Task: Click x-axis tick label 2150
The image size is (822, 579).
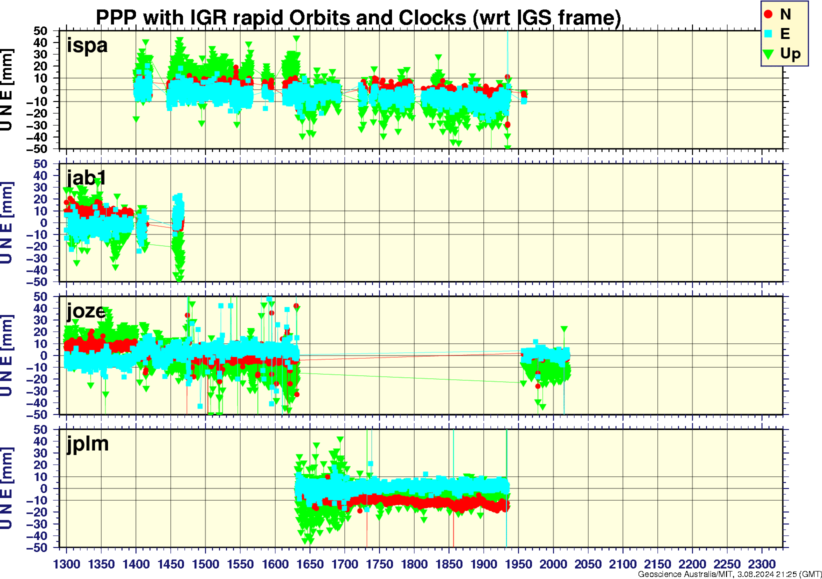Action: point(657,564)
